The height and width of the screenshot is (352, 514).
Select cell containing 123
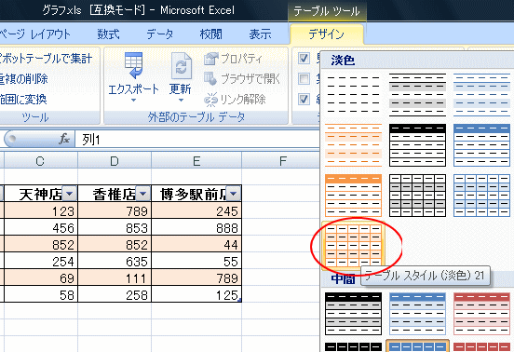41,210
